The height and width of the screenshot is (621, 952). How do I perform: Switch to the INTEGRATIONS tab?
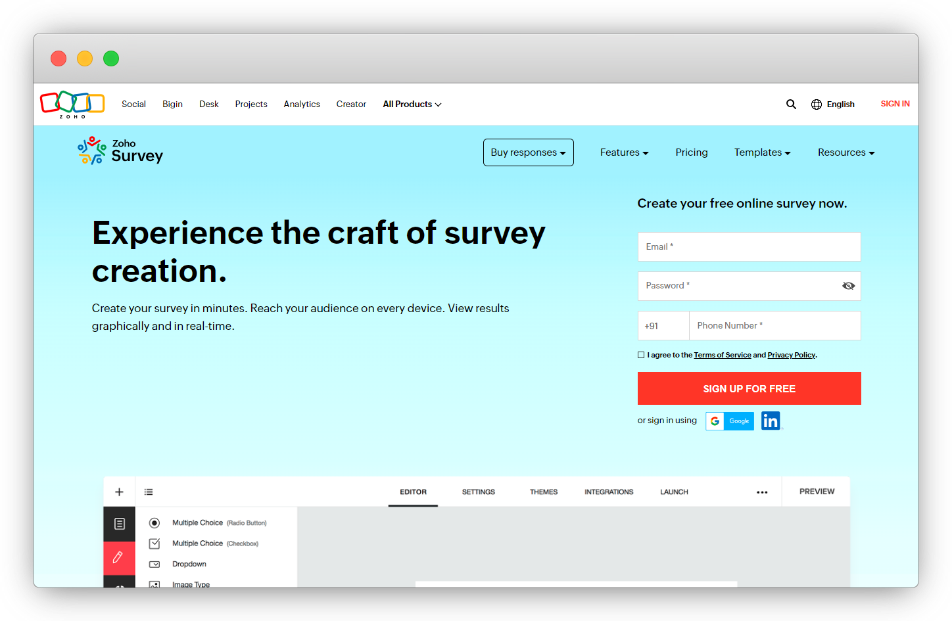609,492
